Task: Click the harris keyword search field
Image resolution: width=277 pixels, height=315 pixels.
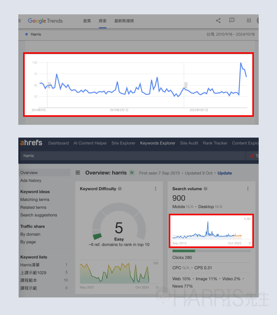Action: click(133, 156)
